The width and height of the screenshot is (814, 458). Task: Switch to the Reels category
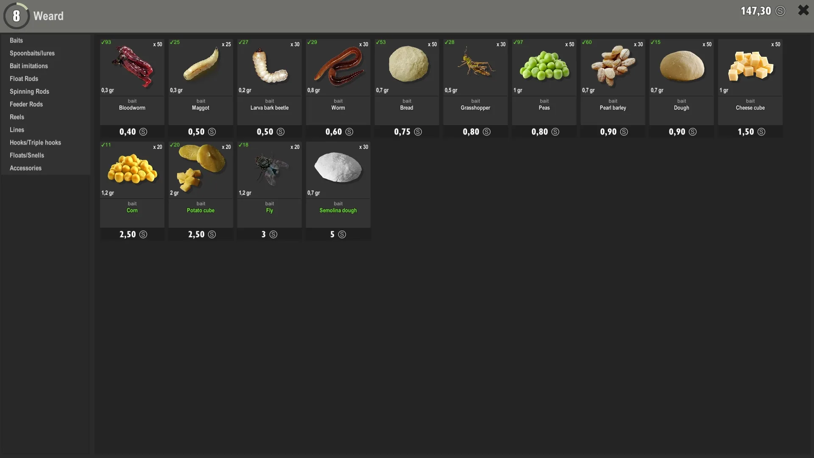(x=17, y=117)
